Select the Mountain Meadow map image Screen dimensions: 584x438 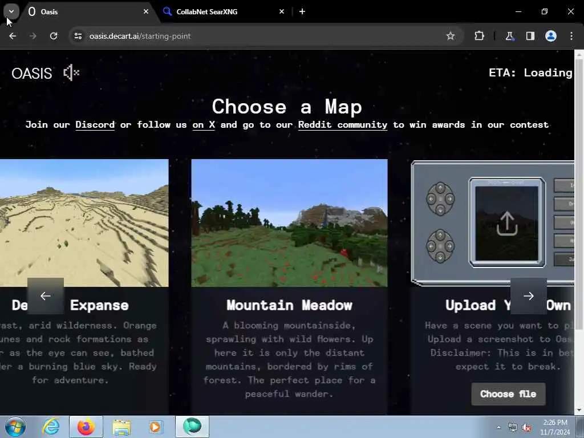click(289, 223)
